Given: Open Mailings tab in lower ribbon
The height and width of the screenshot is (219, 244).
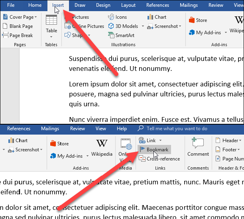Looking at the screenshot, I should click(50, 129).
